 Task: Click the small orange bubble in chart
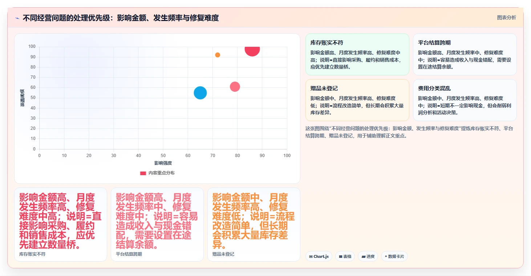click(x=218, y=55)
